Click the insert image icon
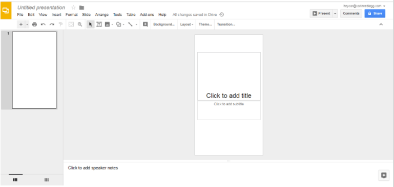 [107, 25]
